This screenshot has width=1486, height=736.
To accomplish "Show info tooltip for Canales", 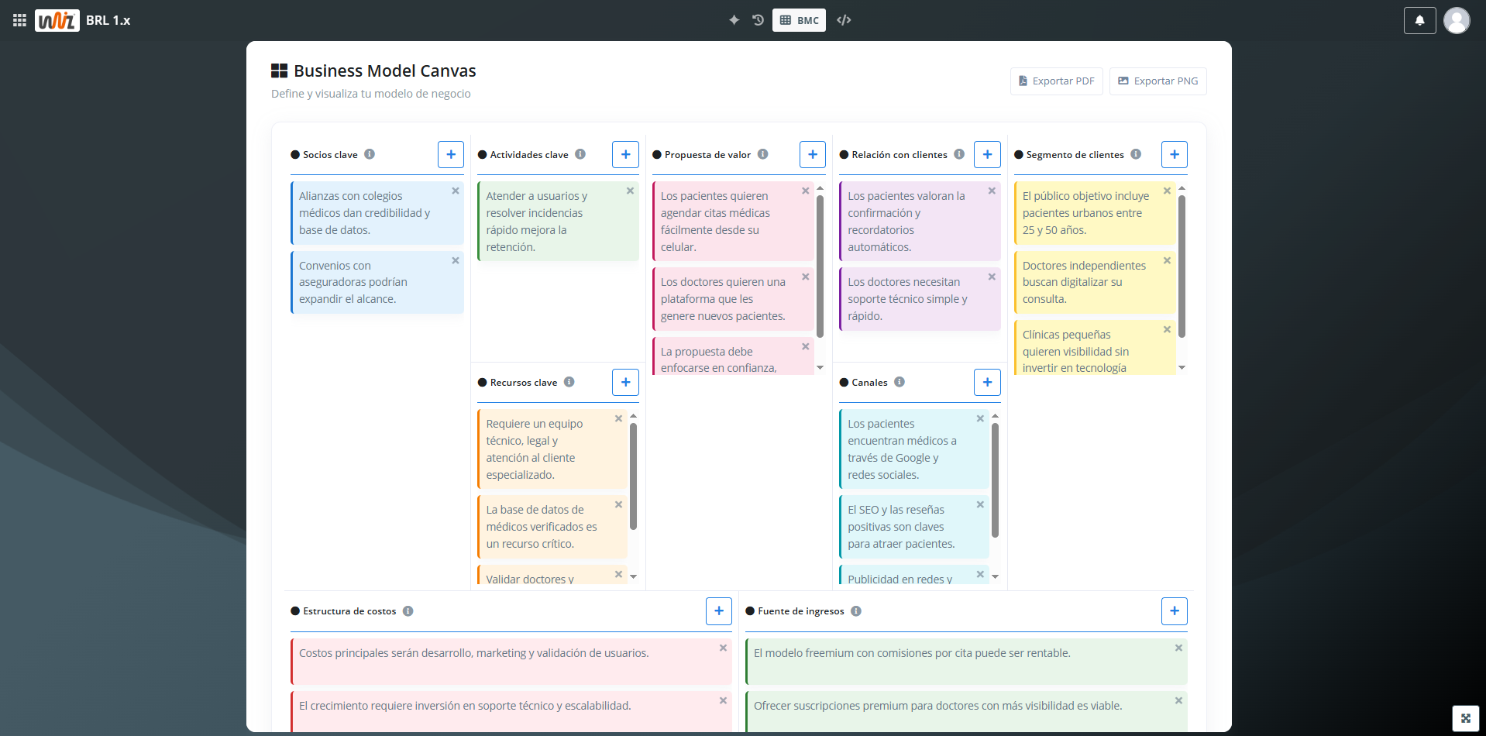I will pyautogui.click(x=899, y=382).
